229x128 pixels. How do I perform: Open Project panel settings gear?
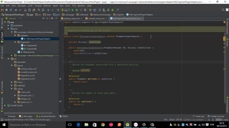coord(52,18)
